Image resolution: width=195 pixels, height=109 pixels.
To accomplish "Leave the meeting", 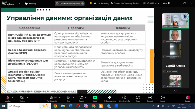I will coord(187,99).
